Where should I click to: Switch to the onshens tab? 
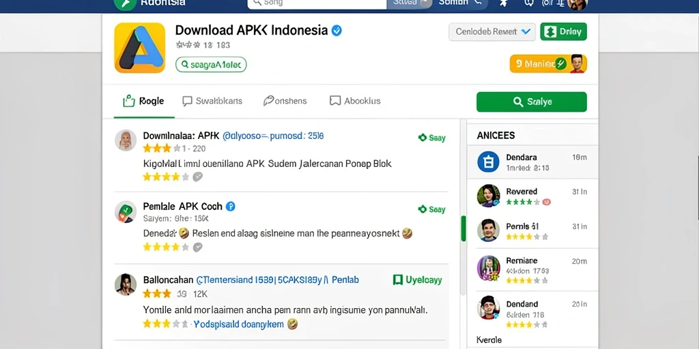click(x=285, y=101)
